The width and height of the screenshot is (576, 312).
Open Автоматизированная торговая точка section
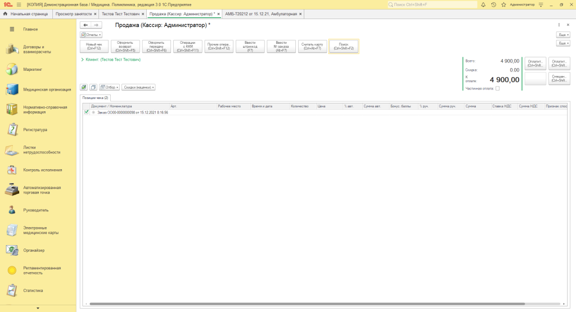[42, 190]
